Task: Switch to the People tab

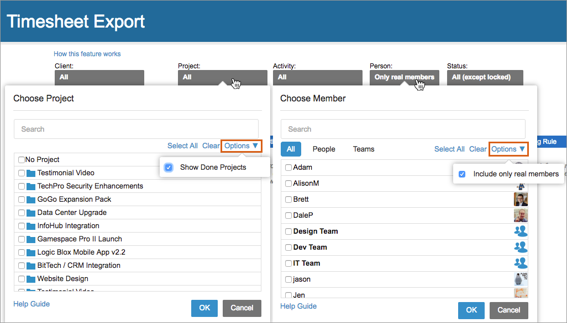Action: coord(324,149)
